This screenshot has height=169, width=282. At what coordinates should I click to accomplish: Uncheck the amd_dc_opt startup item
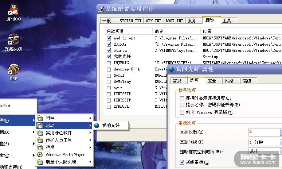[x=109, y=38]
